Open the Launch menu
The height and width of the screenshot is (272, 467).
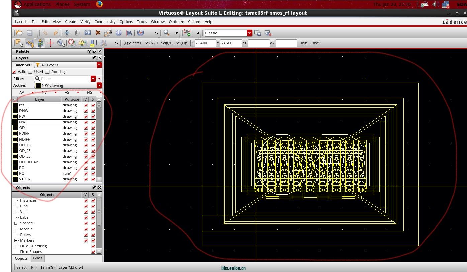(x=21, y=22)
